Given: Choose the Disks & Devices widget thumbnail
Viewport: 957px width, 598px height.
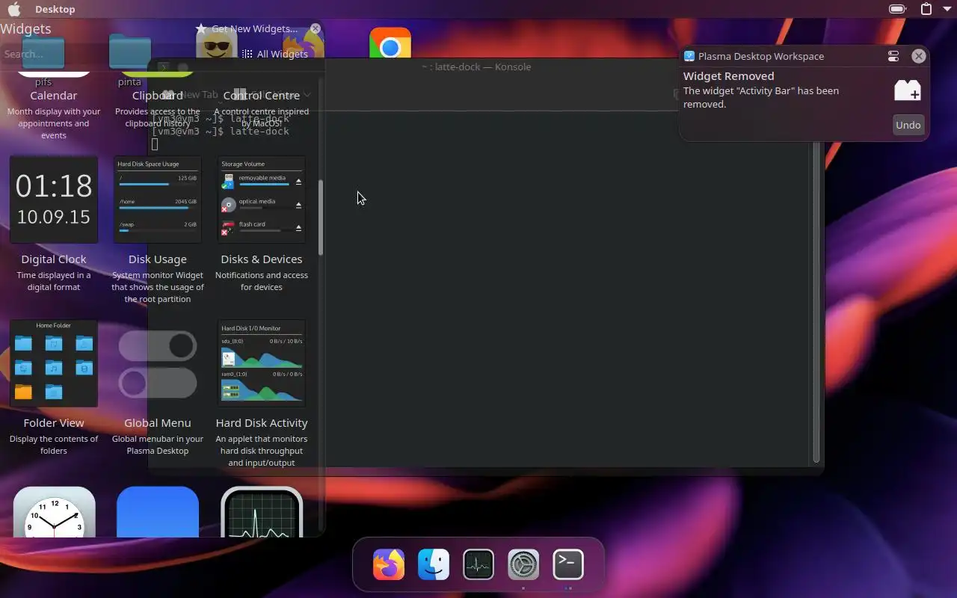Looking at the screenshot, I should pyautogui.click(x=262, y=200).
